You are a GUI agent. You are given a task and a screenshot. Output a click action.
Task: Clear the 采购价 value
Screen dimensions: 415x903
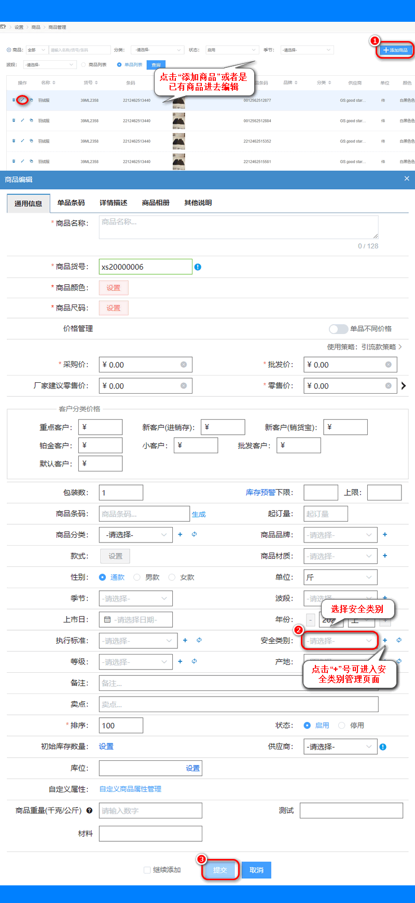(x=184, y=365)
